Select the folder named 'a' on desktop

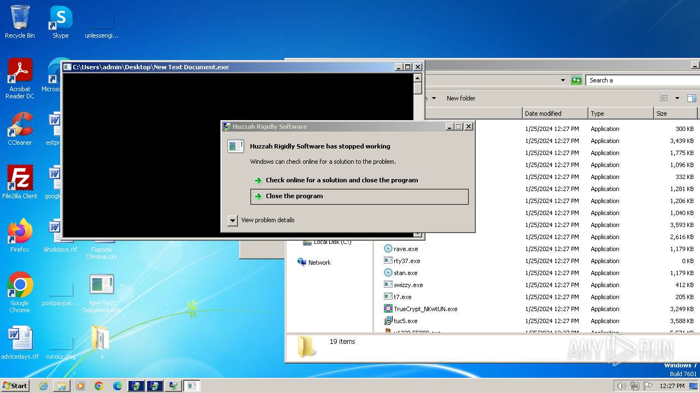[x=102, y=343]
